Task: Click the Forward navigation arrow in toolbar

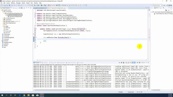Action: pyautogui.click(x=82, y=5)
